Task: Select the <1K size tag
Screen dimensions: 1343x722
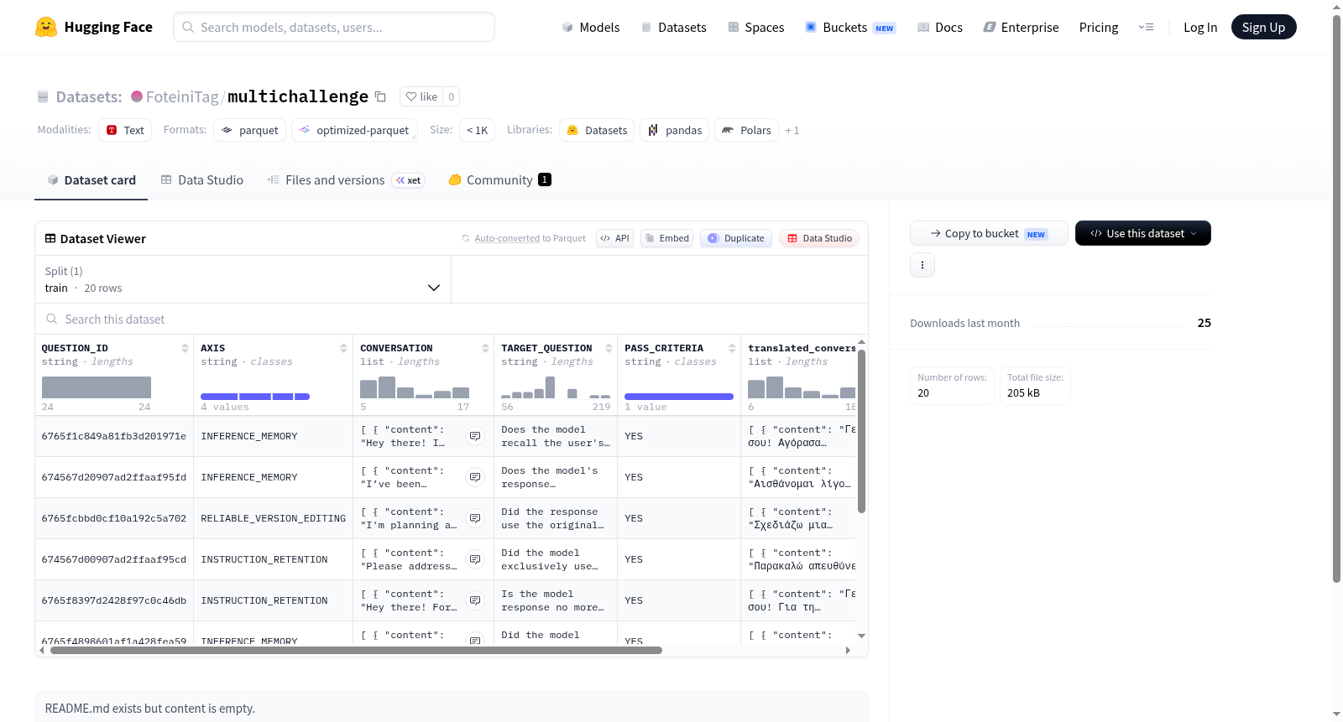Action: (477, 130)
